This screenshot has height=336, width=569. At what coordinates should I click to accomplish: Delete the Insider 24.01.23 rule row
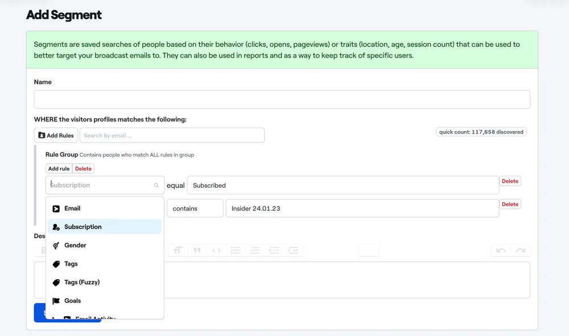click(x=509, y=204)
